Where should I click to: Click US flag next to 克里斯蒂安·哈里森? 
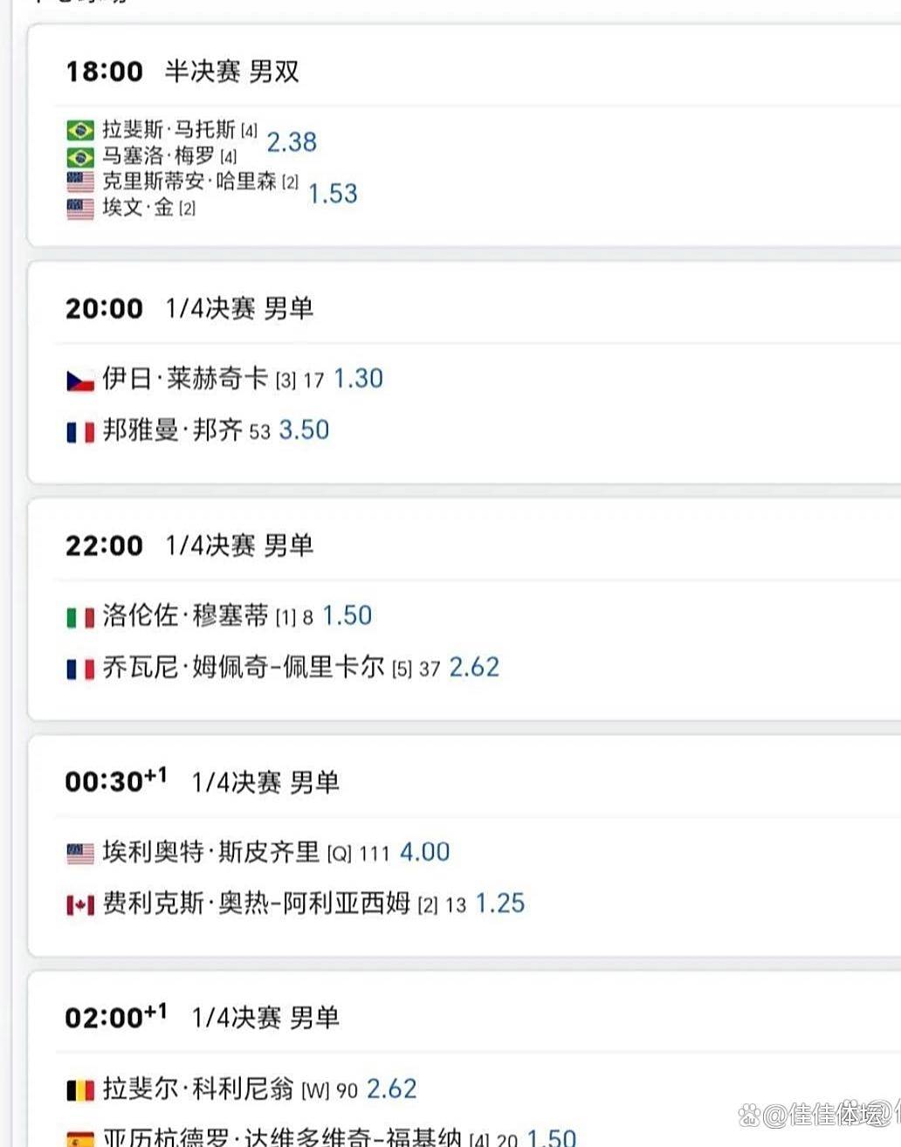point(80,182)
